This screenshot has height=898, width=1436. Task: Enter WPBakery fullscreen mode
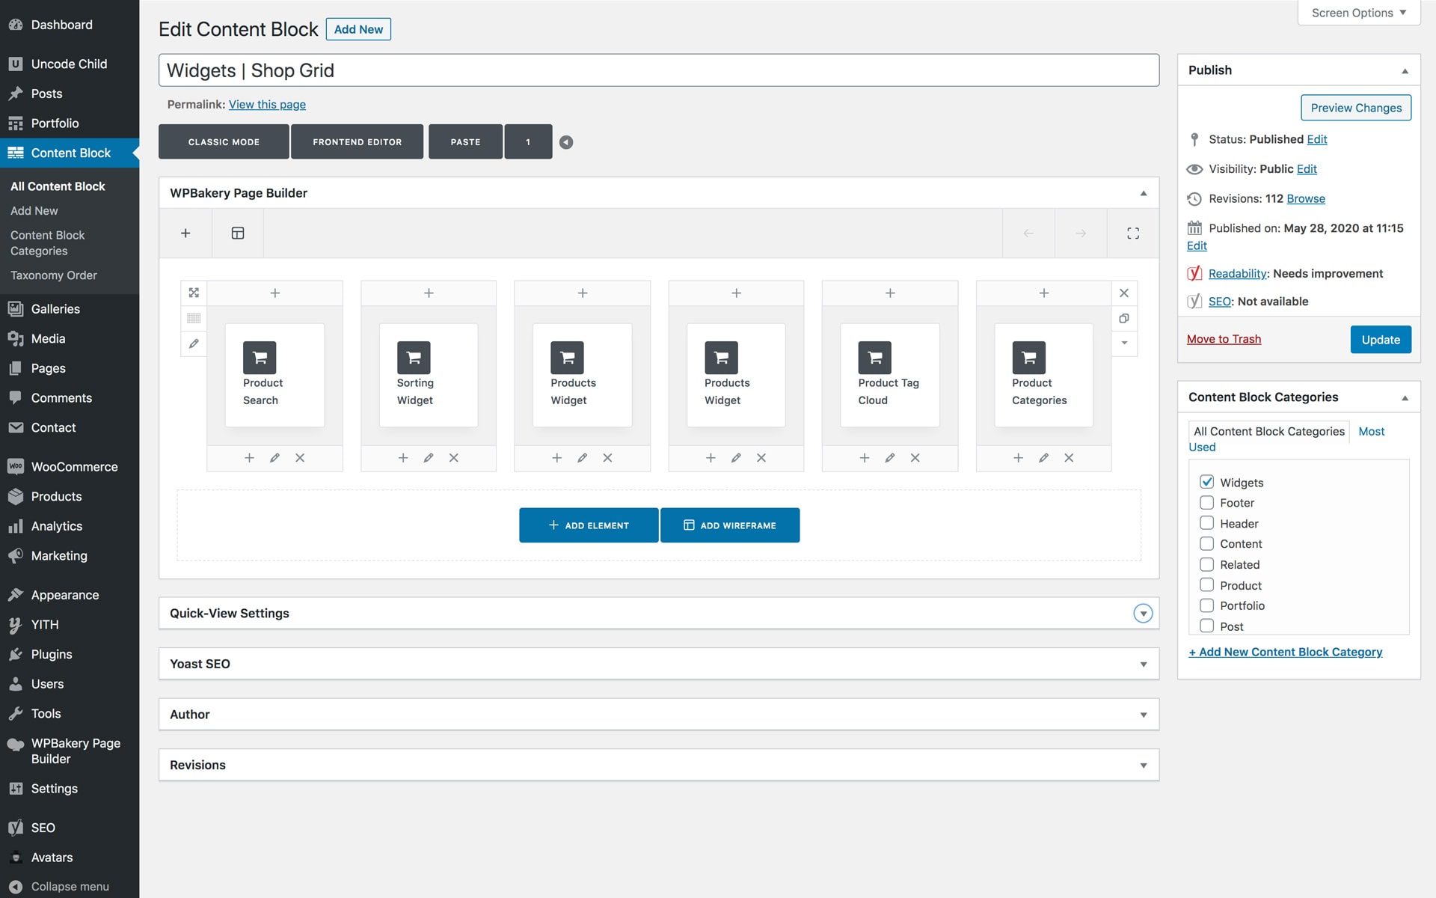(1133, 233)
